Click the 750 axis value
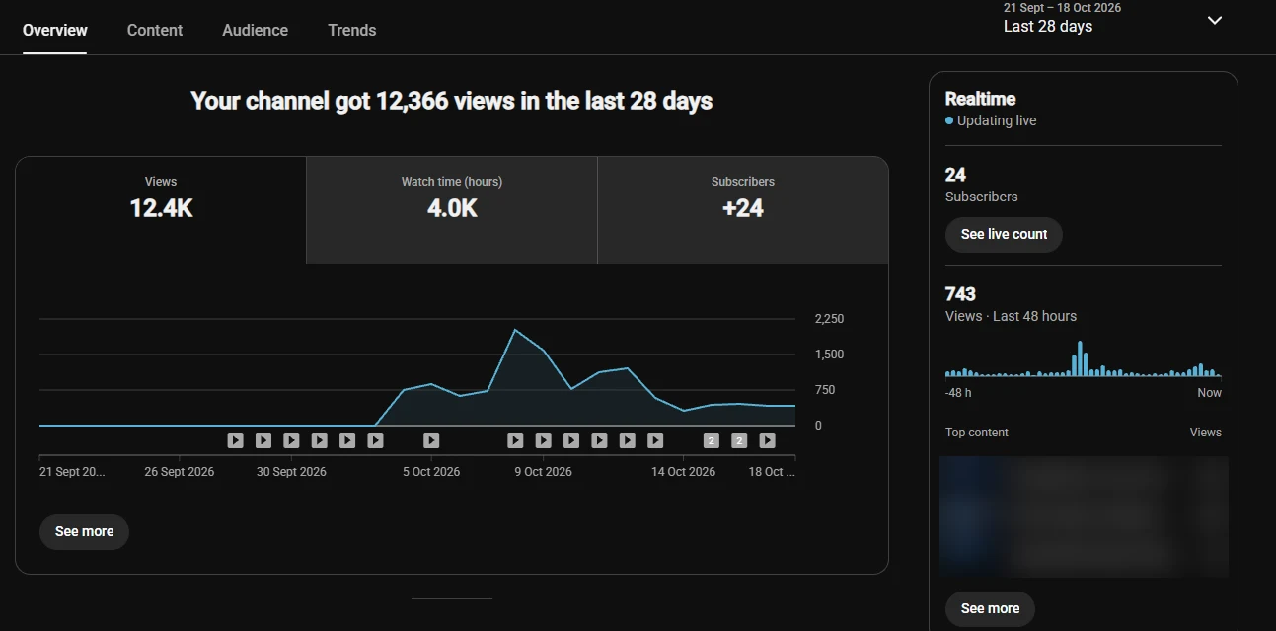Screen dimensions: 1276x631 click(x=825, y=390)
